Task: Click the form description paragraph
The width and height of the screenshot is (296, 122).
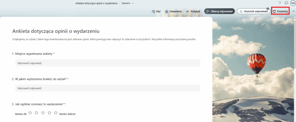Action: [x=104, y=39]
